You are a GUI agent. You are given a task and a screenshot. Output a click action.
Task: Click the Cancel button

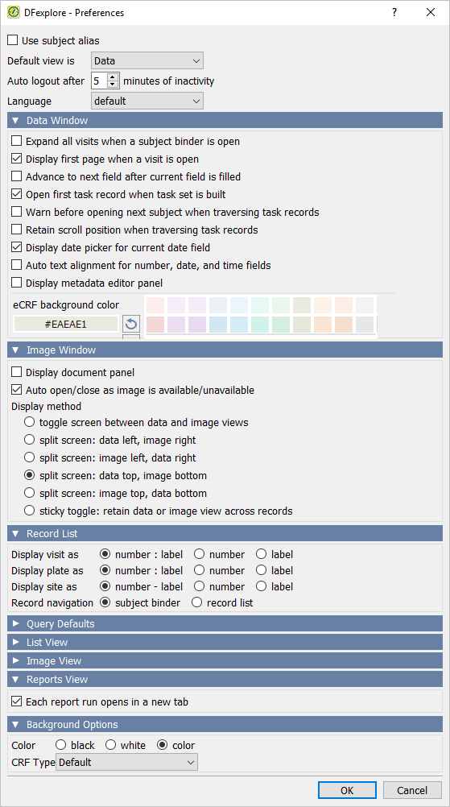pos(412,790)
